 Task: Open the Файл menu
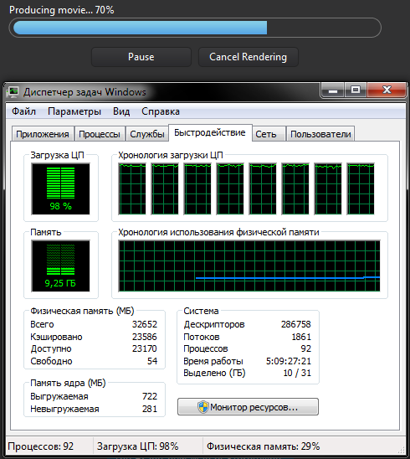pos(23,111)
